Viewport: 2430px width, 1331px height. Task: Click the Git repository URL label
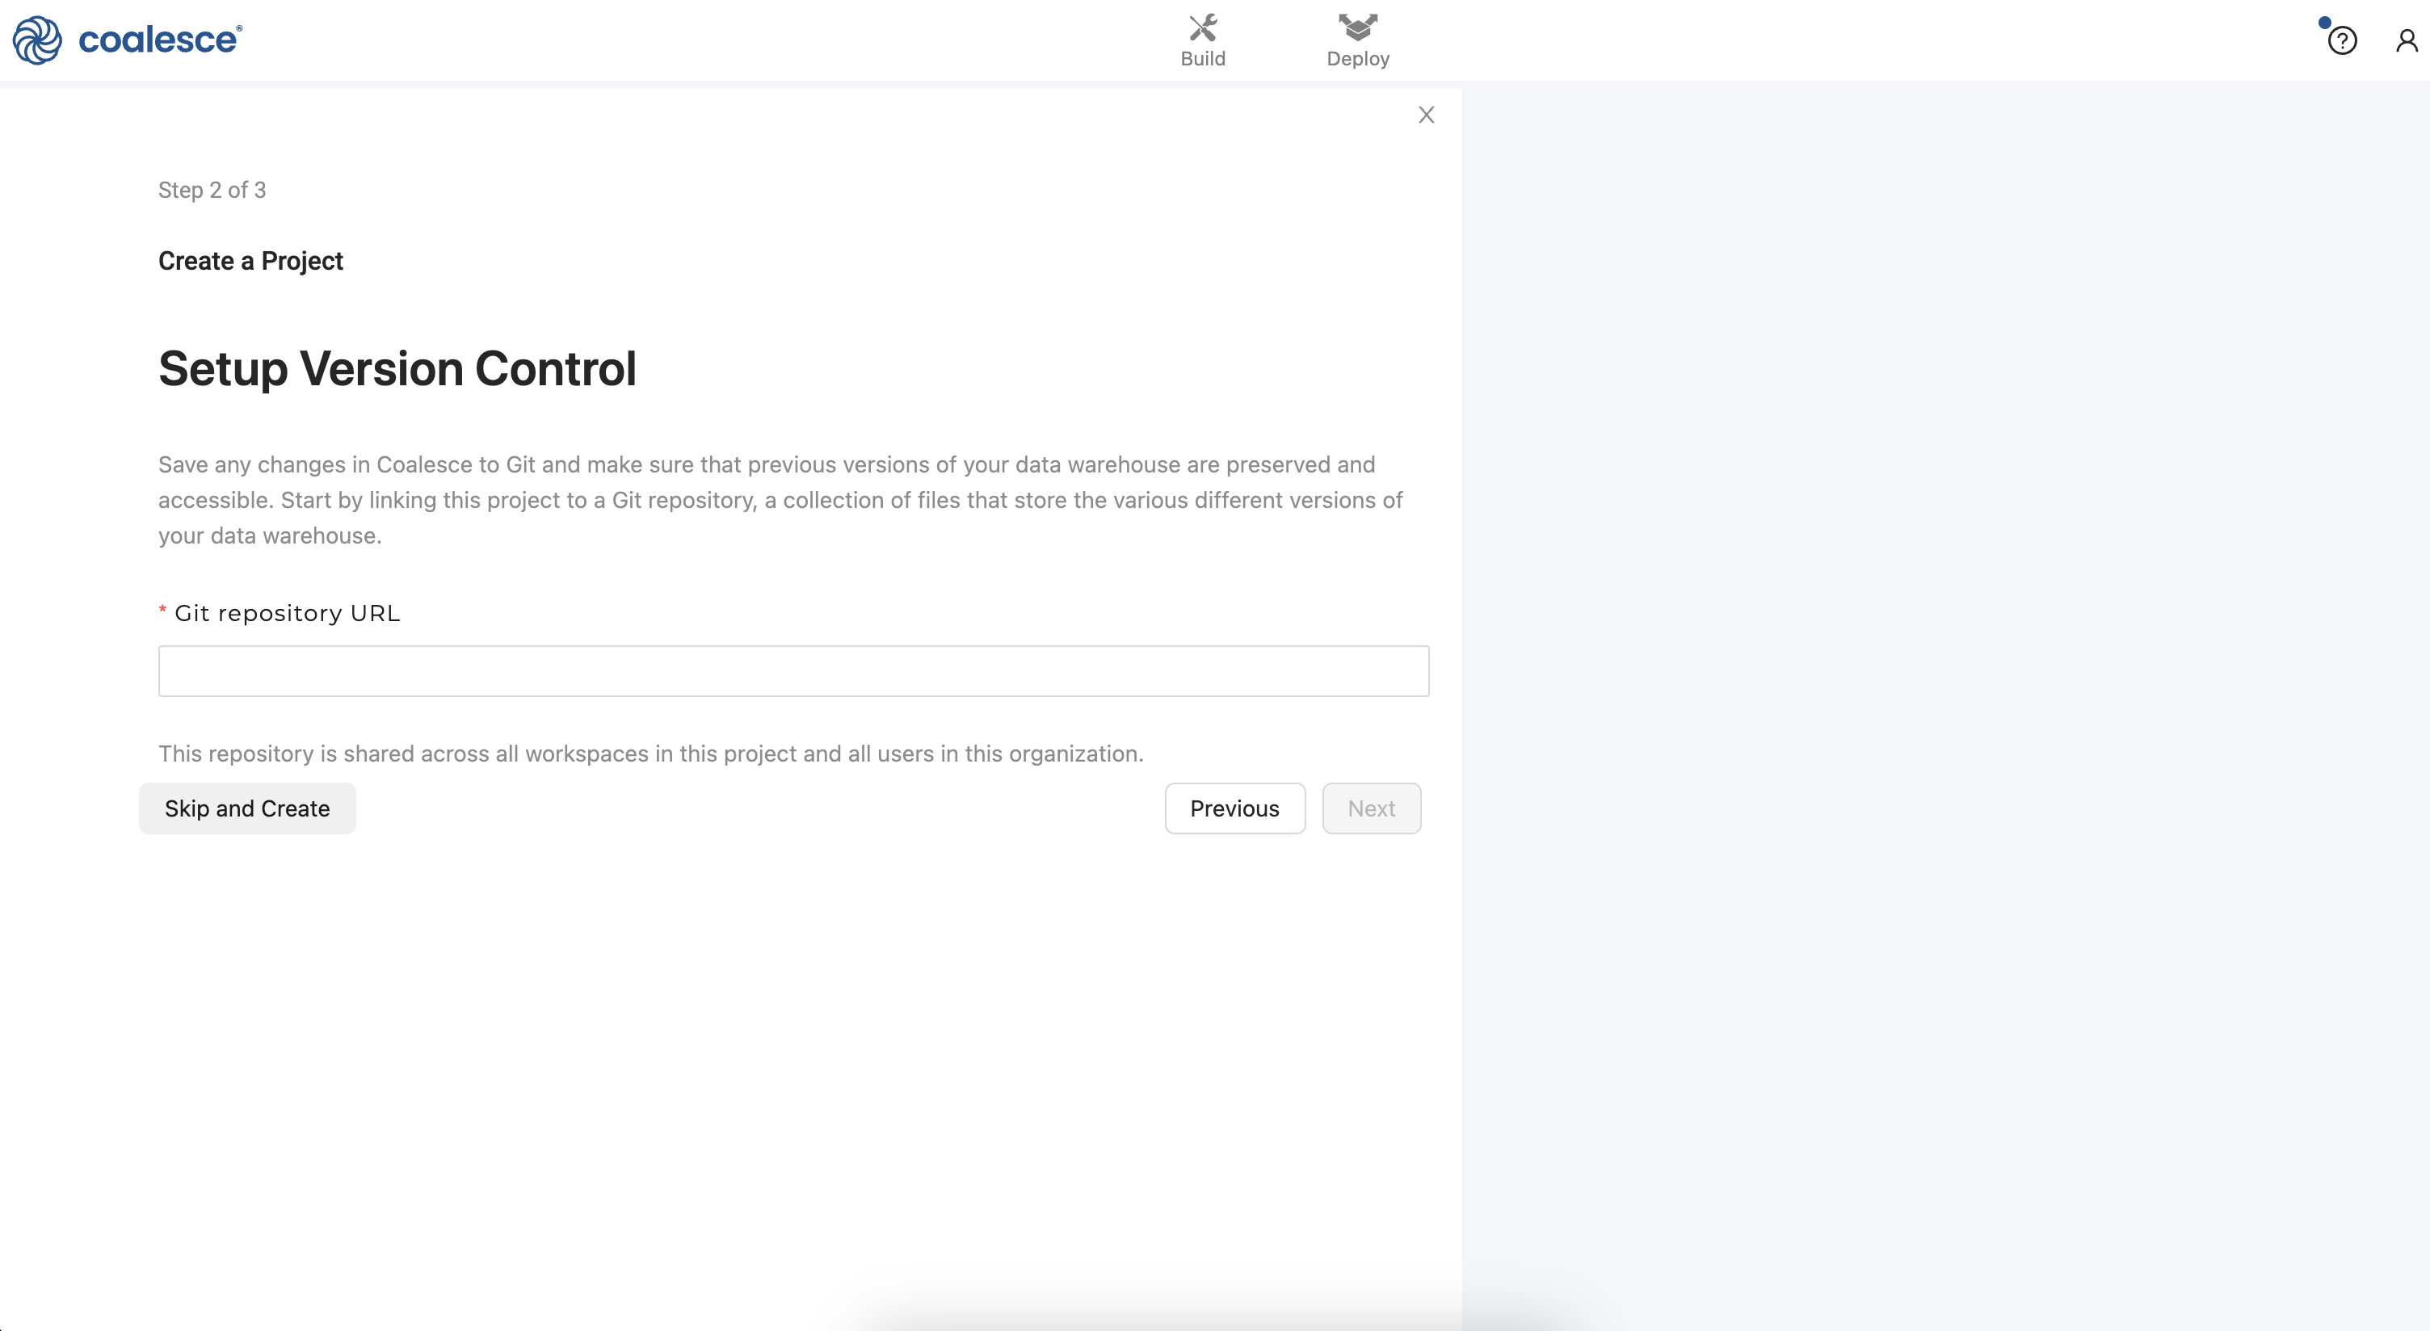point(287,613)
